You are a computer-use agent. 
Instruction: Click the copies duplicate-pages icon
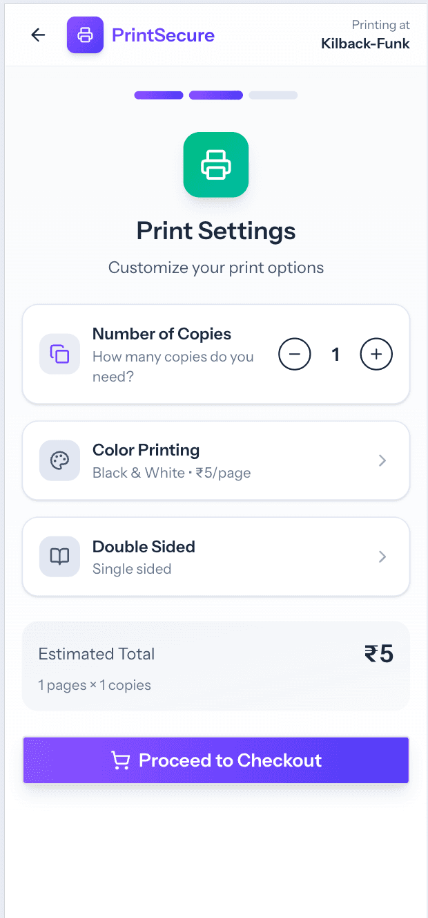click(x=59, y=354)
